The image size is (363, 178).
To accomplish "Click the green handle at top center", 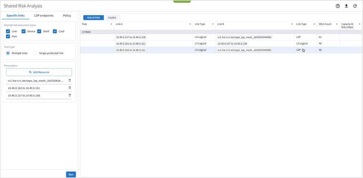I will click(x=182, y=1).
